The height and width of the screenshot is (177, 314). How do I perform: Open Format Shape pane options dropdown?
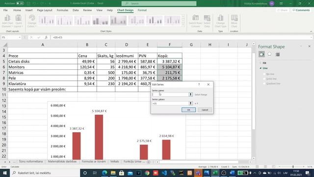301,46
